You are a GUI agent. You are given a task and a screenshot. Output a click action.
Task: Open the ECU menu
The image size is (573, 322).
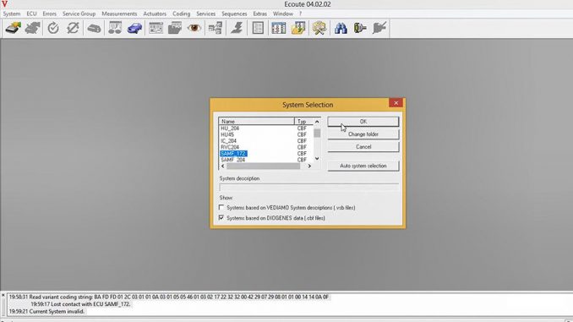tap(31, 14)
